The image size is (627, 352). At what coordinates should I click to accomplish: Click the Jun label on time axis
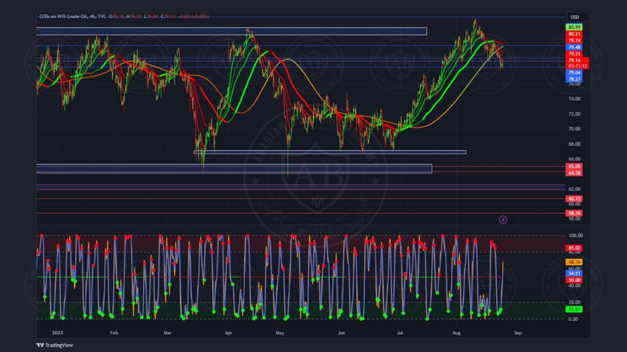(342, 333)
